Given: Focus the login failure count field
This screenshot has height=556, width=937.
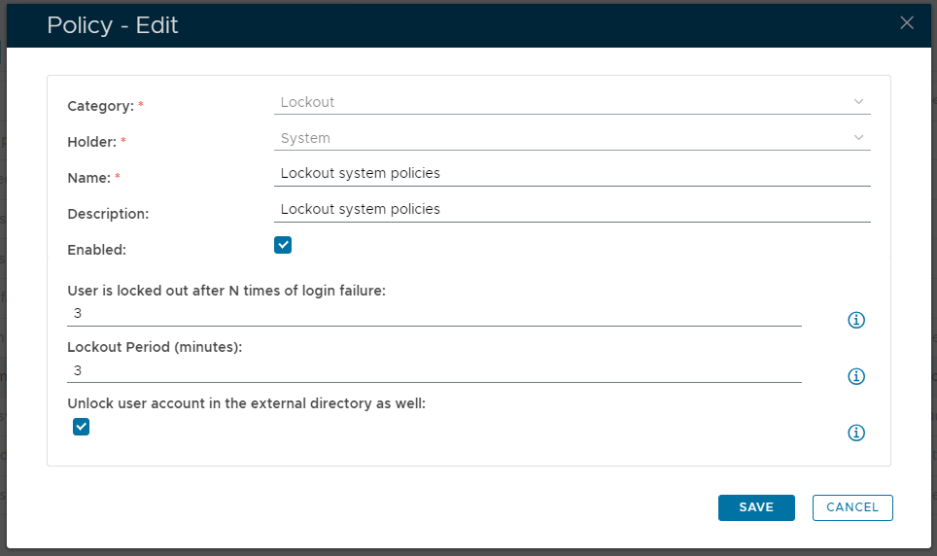Looking at the screenshot, I should [x=434, y=314].
